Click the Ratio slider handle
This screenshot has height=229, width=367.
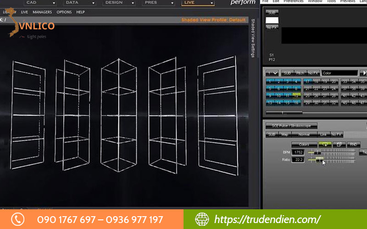319,159
